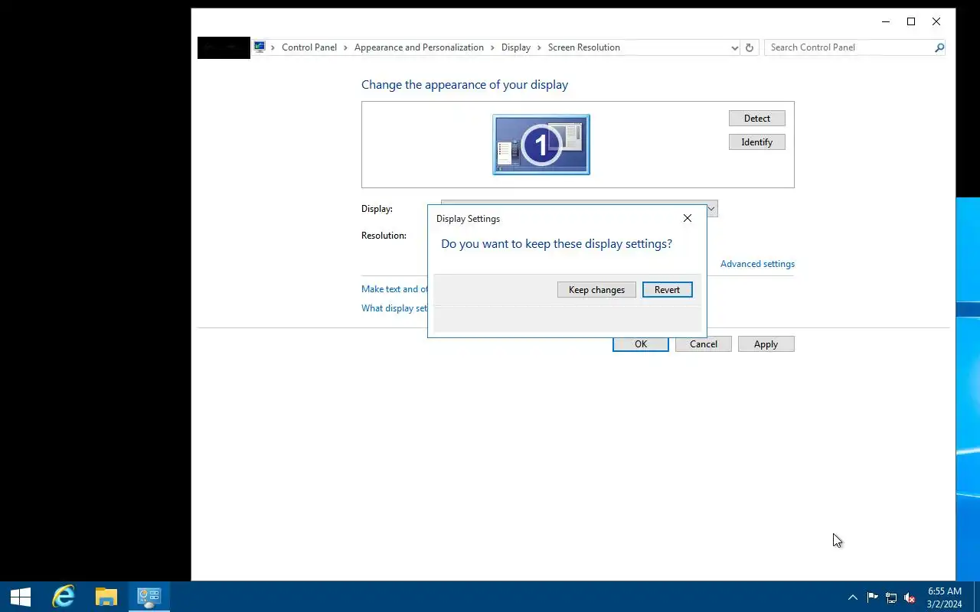Click the computer icon in address bar
The height and width of the screenshot is (612, 980).
pyautogui.click(x=260, y=47)
